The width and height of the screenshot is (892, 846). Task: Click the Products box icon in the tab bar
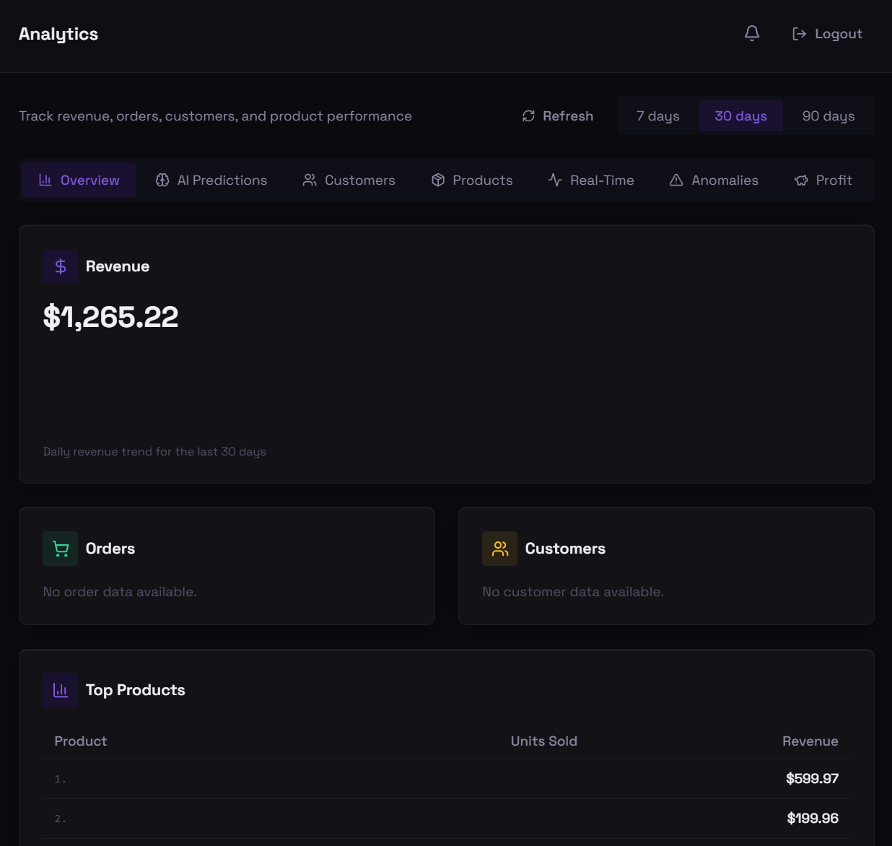[439, 180]
